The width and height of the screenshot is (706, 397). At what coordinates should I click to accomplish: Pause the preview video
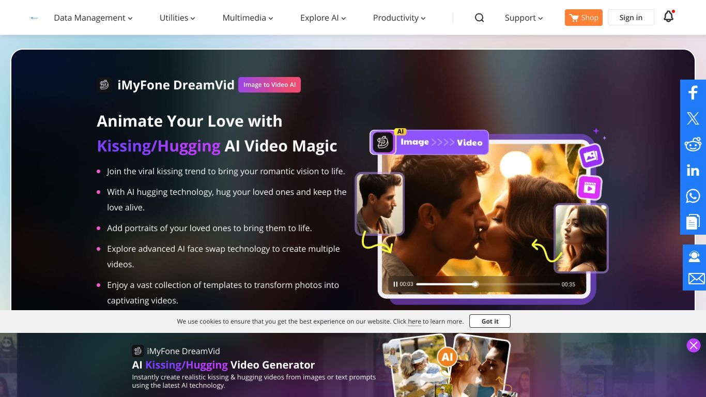pos(395,284)
